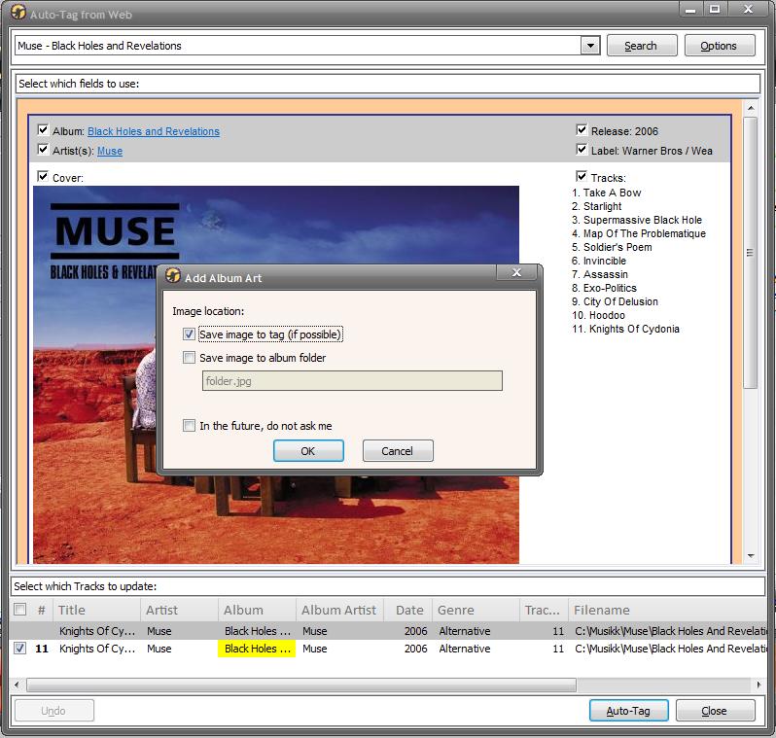This screenshot has width=776, height=738.
Task: Toggle the Release: 2006 checkbox
Action: 582,130
